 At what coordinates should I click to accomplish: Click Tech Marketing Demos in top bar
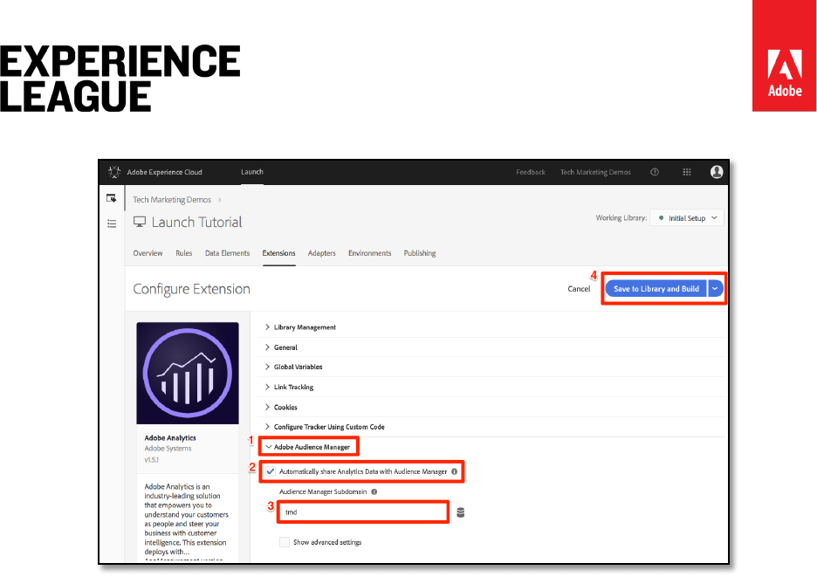(x=595, y=172)
